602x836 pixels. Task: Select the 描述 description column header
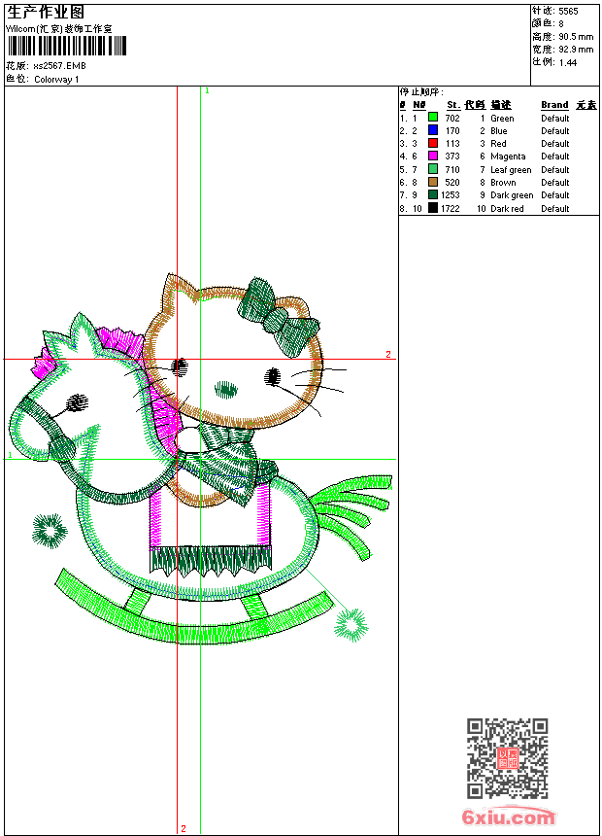pyautogui.click(x=500, y=105)
